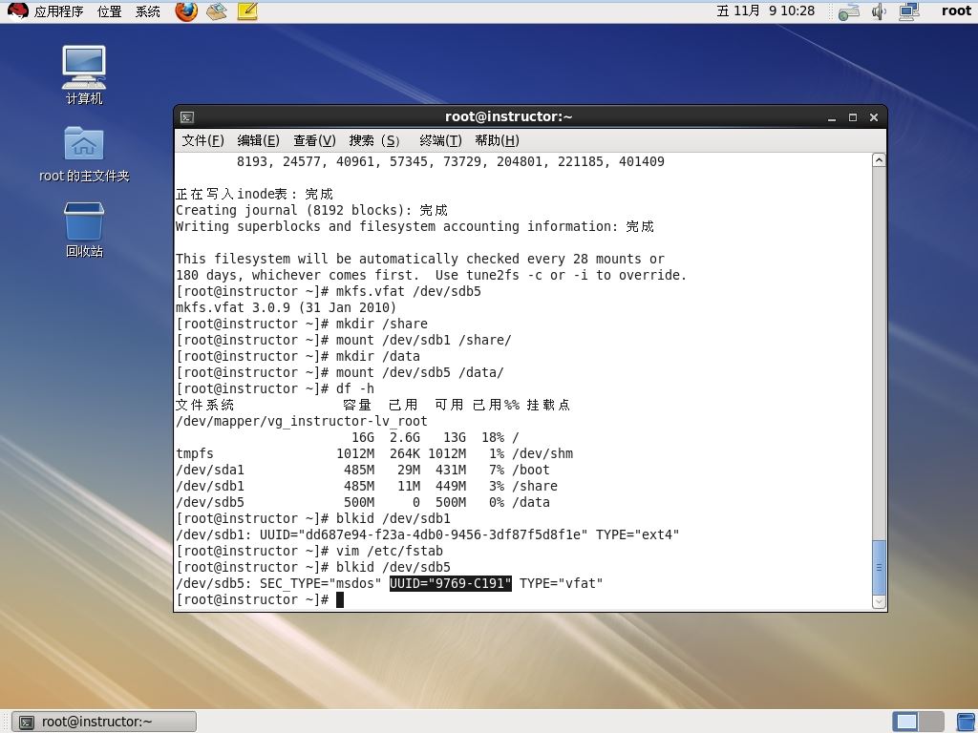Select the 回收站 trash icon

84,229
